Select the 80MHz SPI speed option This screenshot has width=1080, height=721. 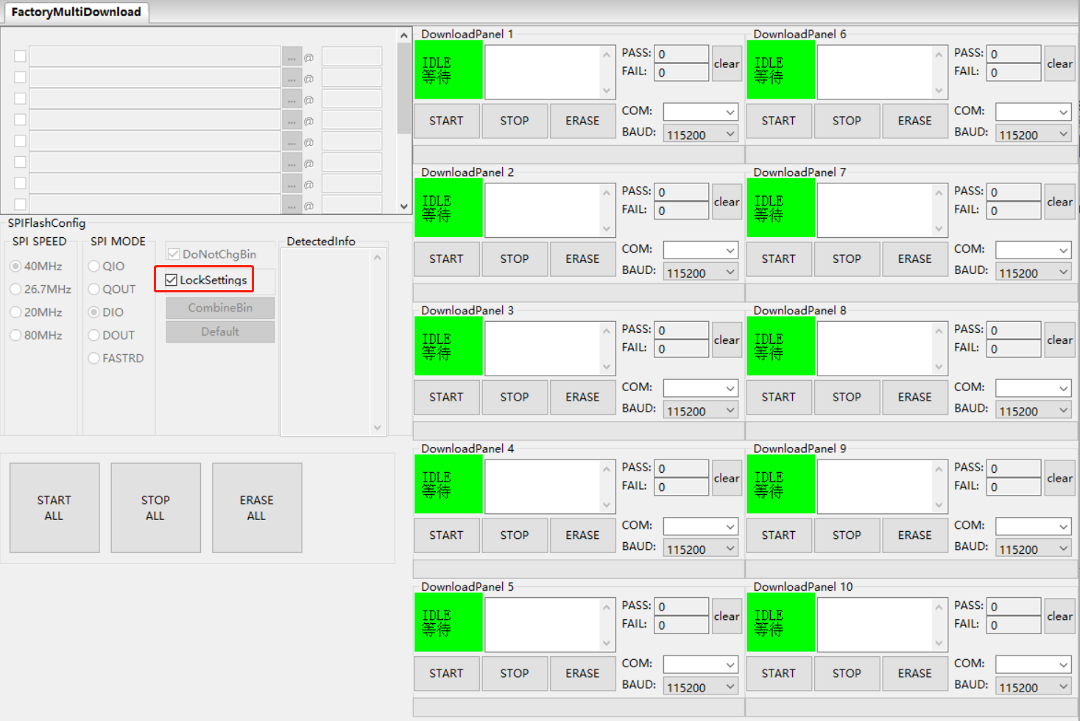(x=16, y=335)
